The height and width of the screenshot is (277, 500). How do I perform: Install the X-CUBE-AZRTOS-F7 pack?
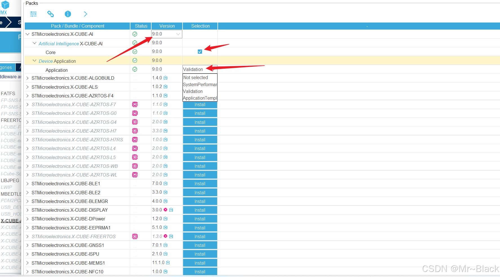(200, 104)
